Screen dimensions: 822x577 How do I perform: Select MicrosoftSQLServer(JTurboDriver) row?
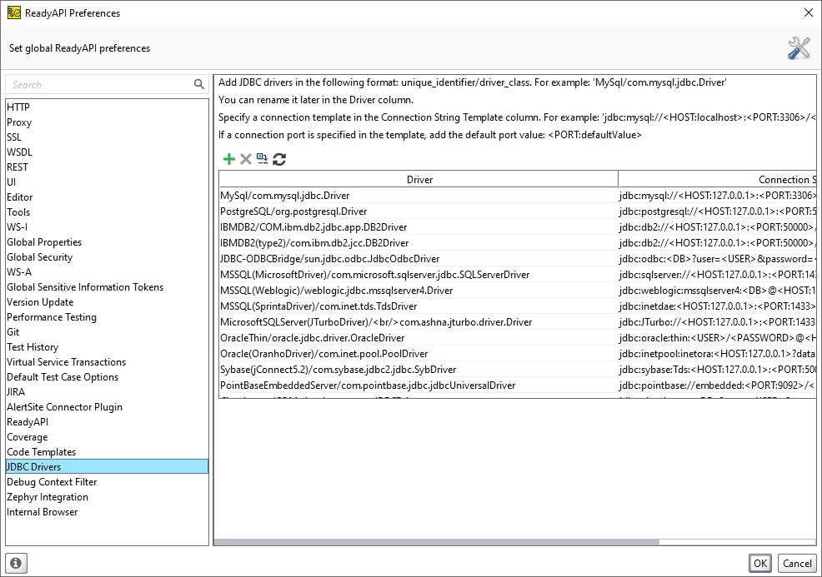point(419,322)
